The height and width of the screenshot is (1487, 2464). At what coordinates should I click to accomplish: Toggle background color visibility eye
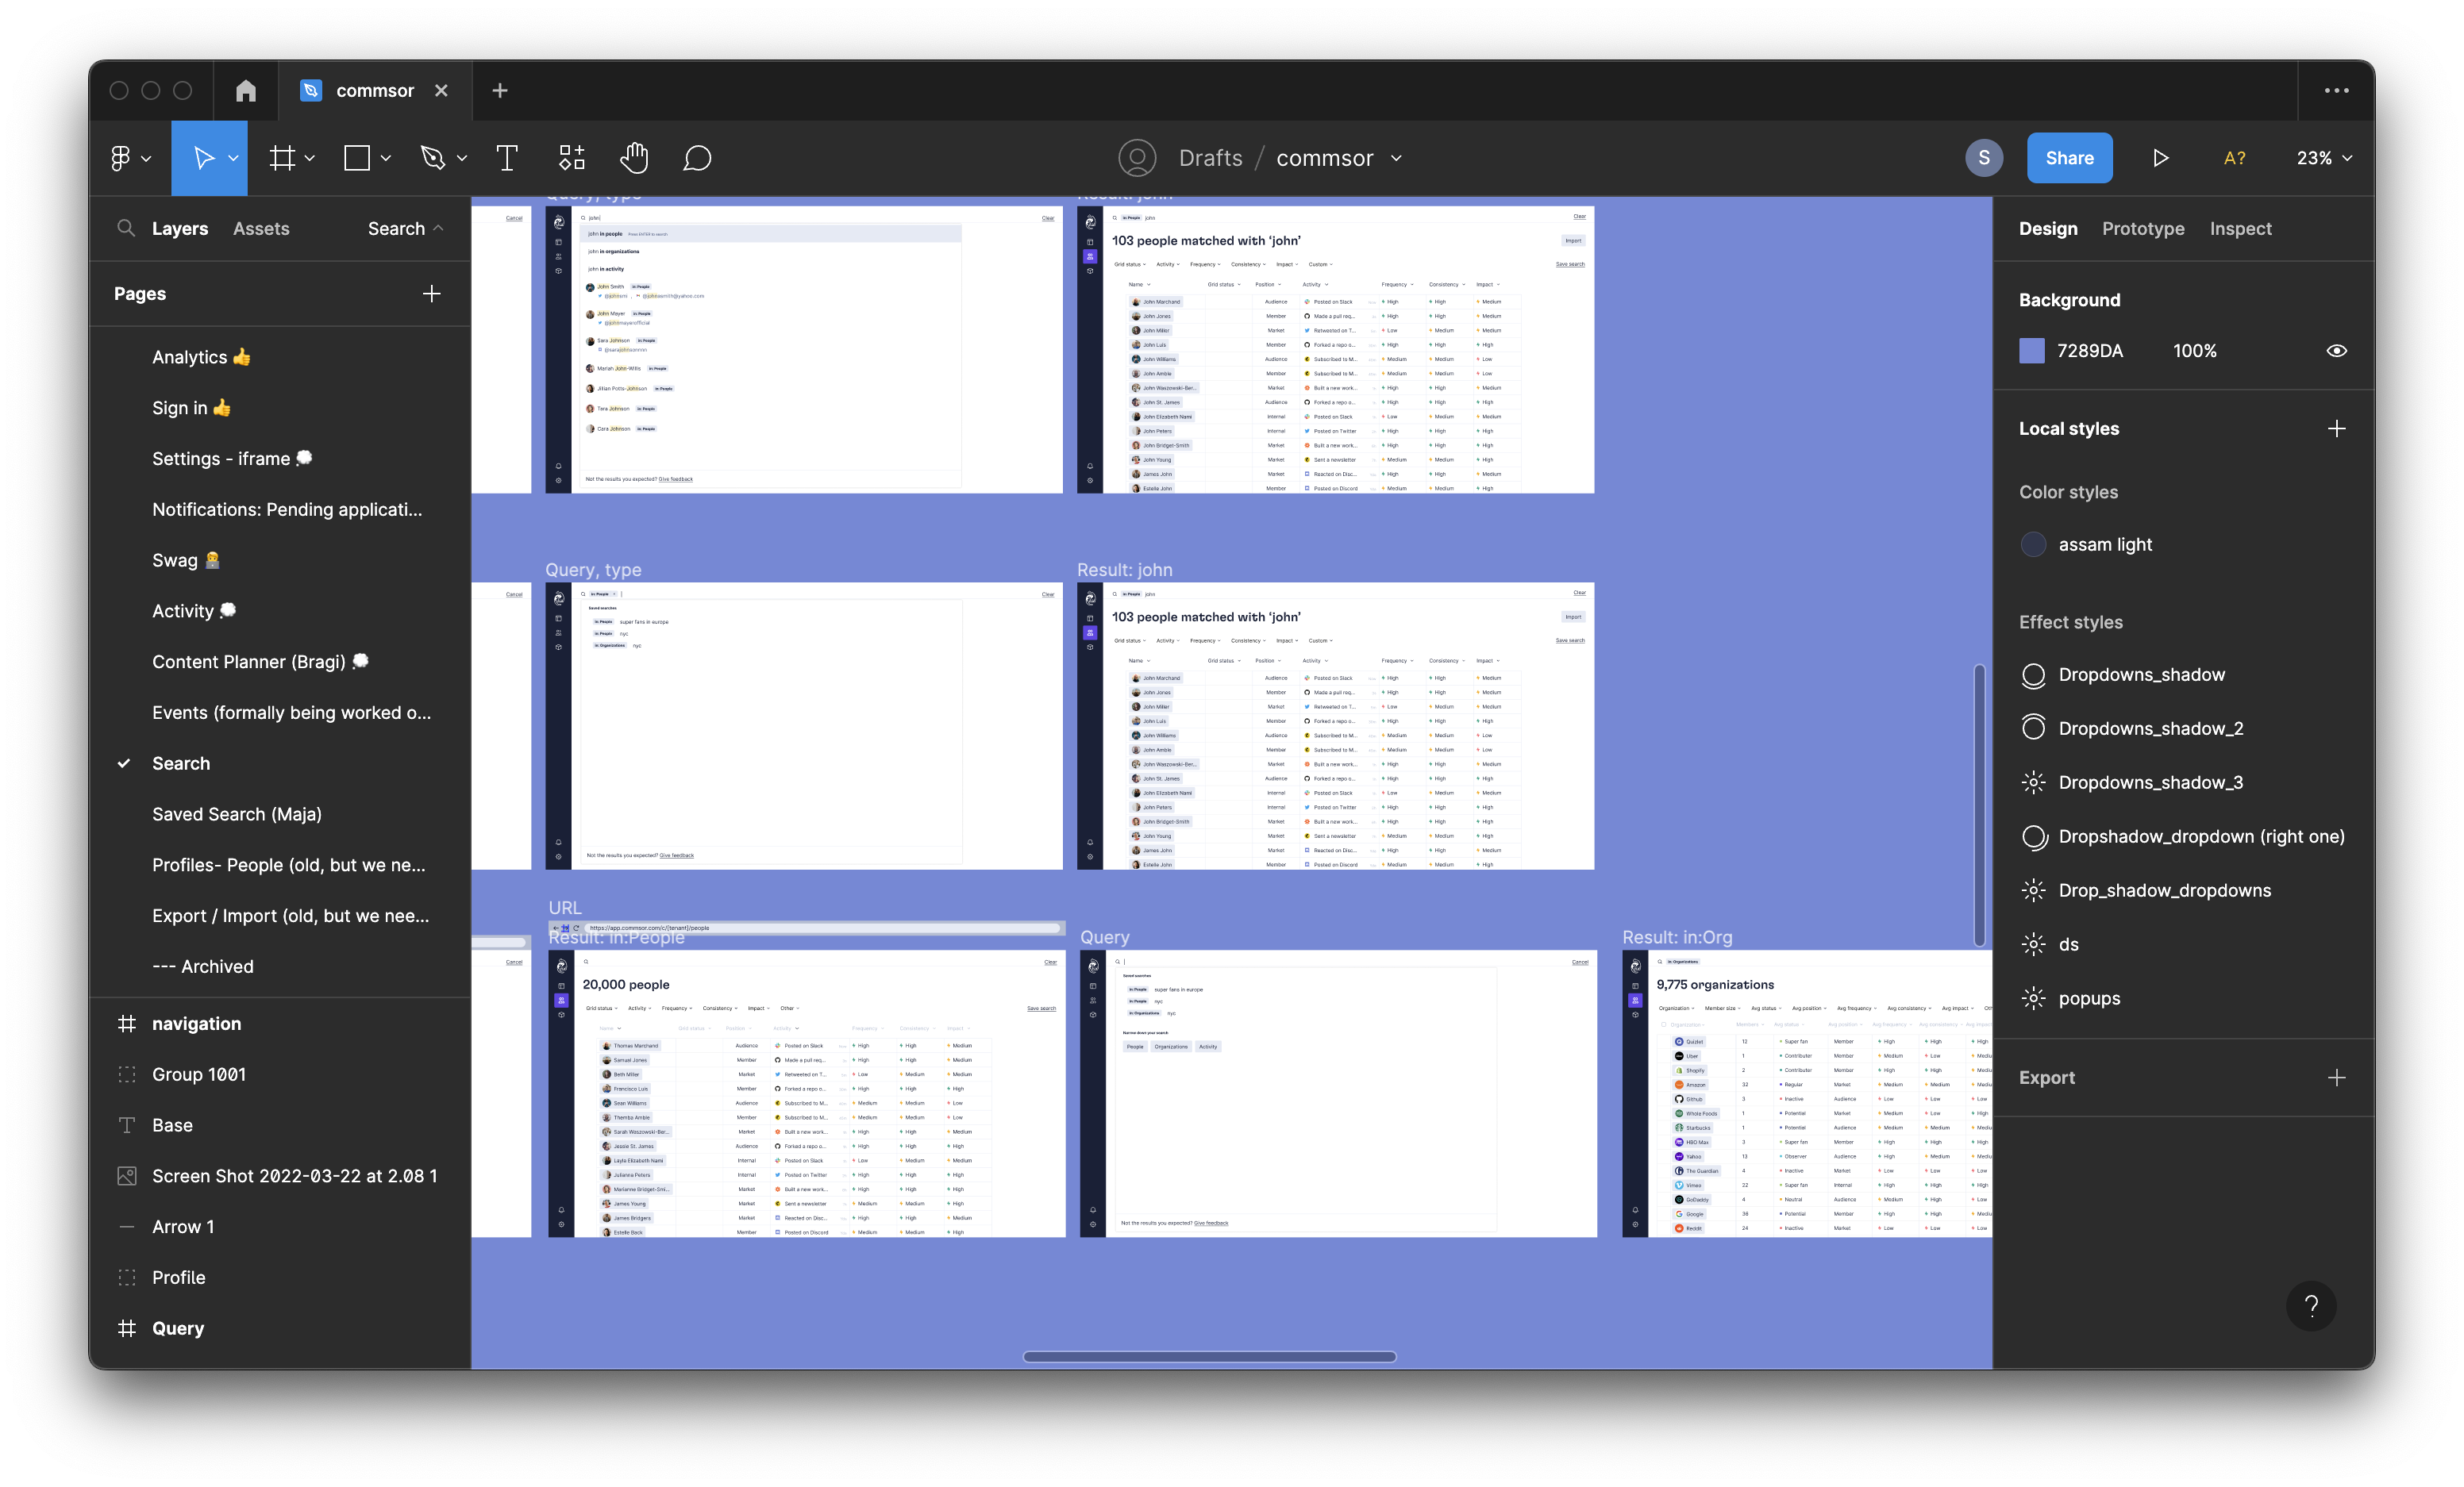(x=2336, y=351)
